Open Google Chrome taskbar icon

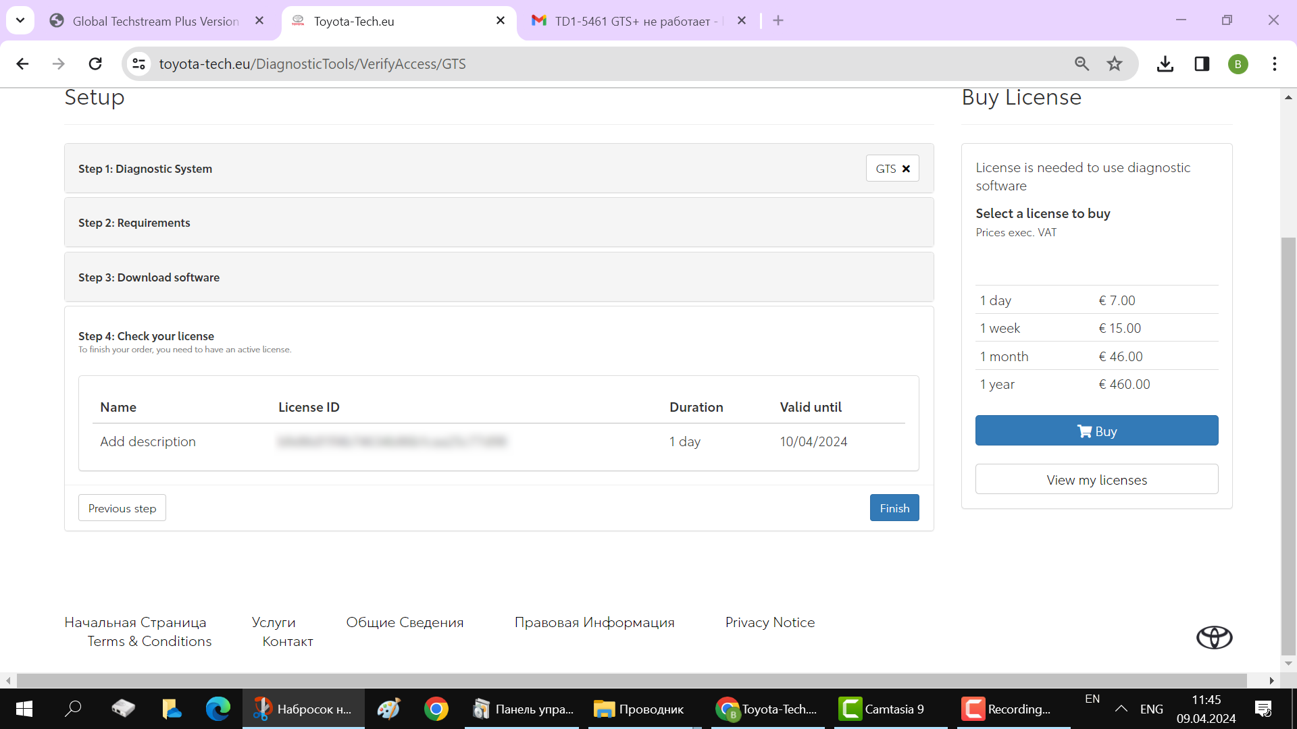pos(436,709)
